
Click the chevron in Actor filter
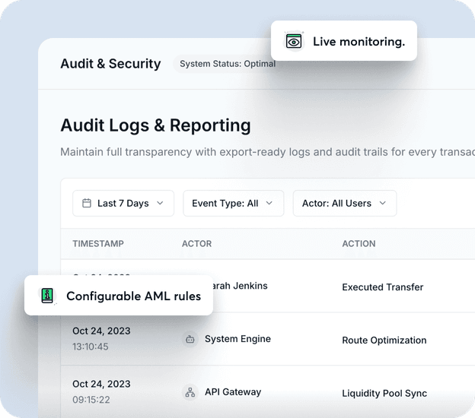pos(383,203)
